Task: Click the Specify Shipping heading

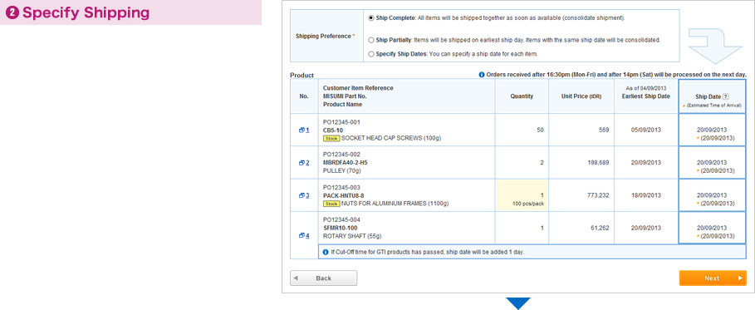Action: tap(86, 13)
